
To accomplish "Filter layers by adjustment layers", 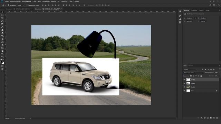I will pyautogui.click(x=205, y=70).
